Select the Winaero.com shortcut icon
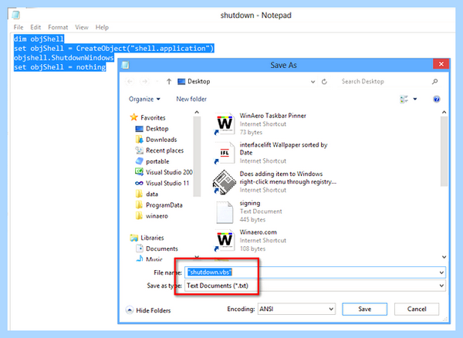 click(x=225, y=241)
